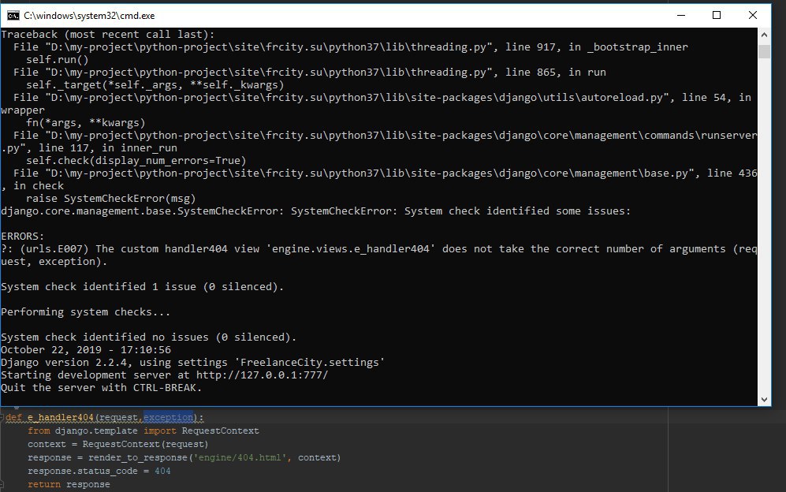Click the cmd.exe icon in the title bar

coord(13,16)
